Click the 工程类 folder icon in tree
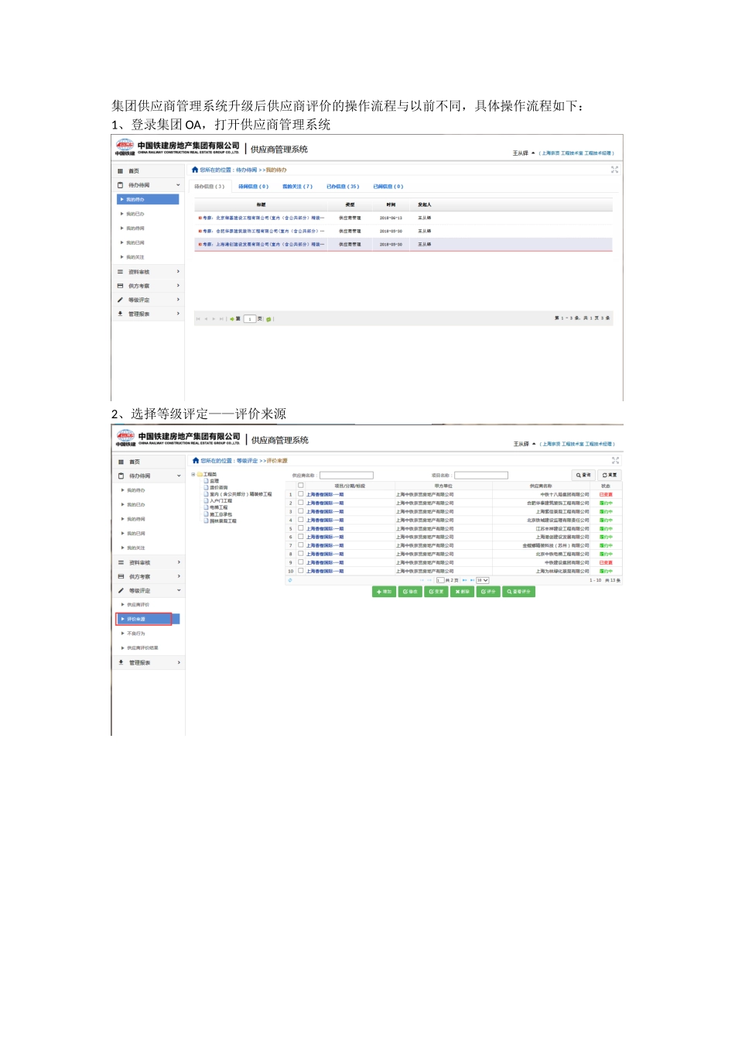This screenshot has height=1041, width=735. coord(200,474)
